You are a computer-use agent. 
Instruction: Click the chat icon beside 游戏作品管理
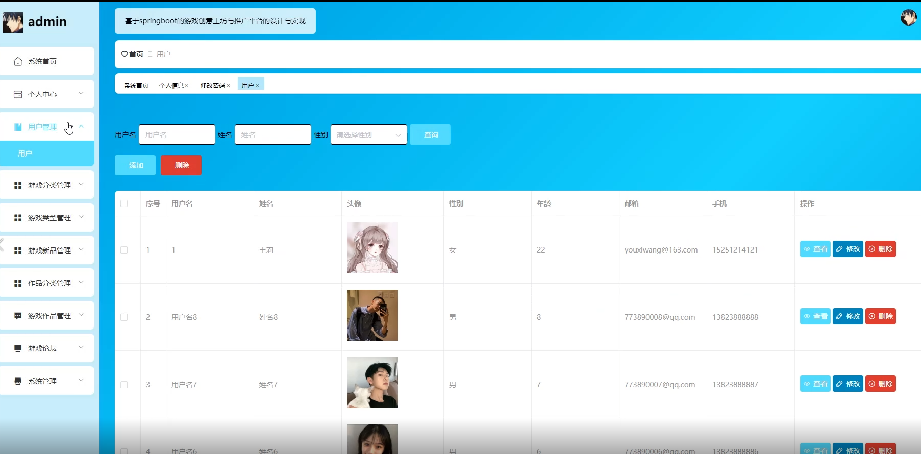tap(18, 316)
